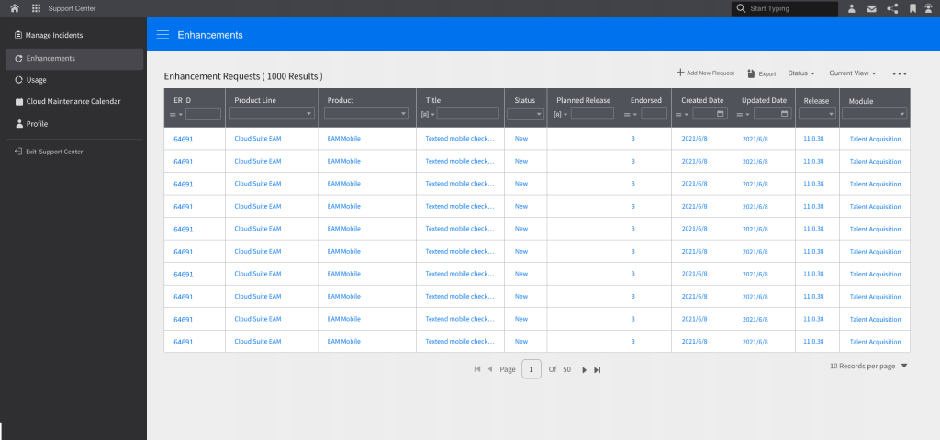Click the share icon in the top bar
The width and height of the screenshot is (940, 440).
(892, 8)
